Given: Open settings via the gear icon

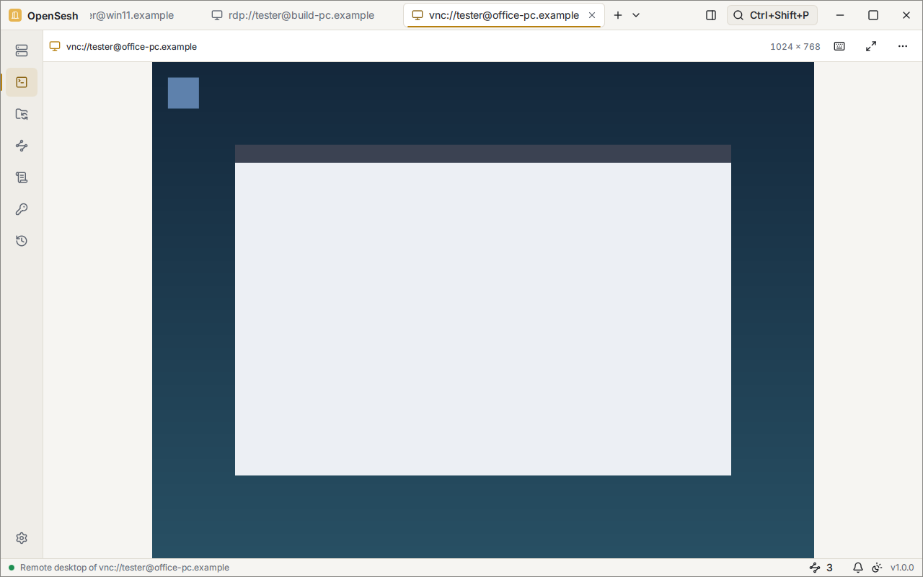Looking at the screenshot, I should [x=22, y=538].
